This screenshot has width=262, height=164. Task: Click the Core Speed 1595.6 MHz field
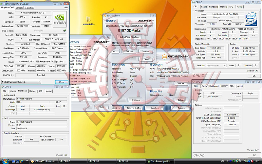pyautogui.click(x=215, y=48)
